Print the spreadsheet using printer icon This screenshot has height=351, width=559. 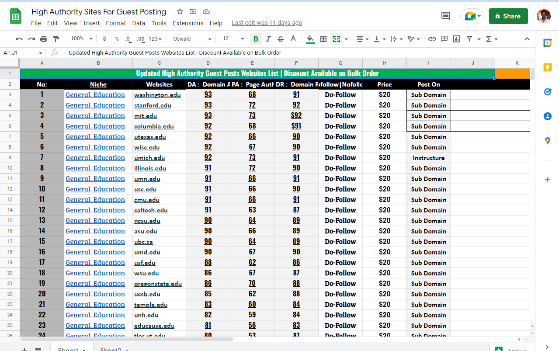coord(44,39)
